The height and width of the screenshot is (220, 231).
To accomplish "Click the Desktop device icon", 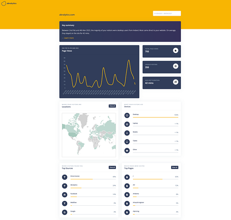I will 127,115.
